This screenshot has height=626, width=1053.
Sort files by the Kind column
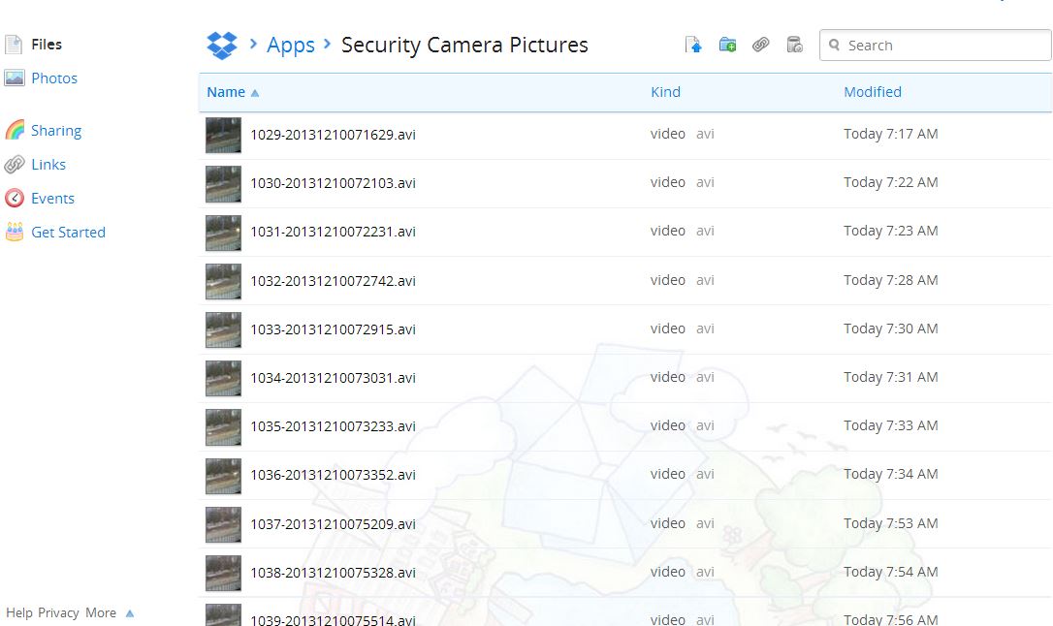point(665,91)
